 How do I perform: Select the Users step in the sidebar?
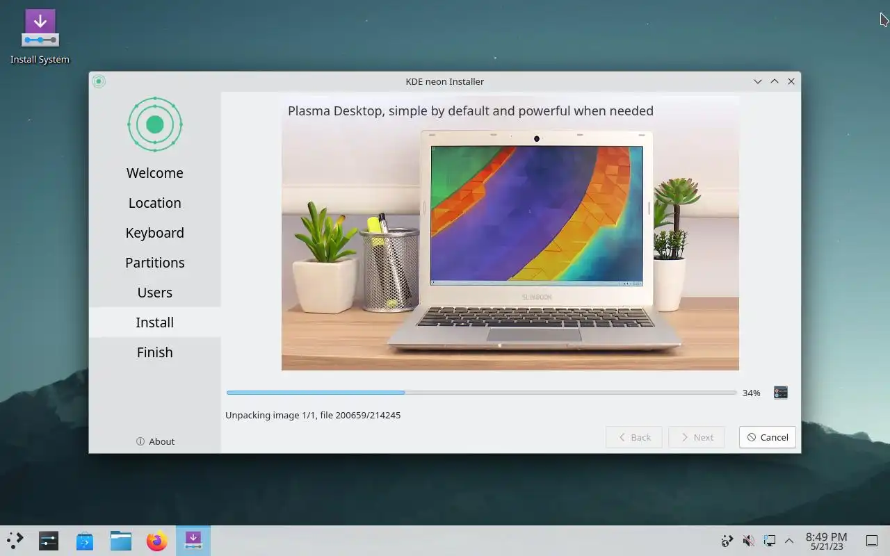(155, 293)
